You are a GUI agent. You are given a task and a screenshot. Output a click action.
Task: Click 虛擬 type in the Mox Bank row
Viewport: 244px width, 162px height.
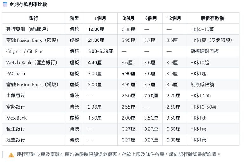pos(74,118)
